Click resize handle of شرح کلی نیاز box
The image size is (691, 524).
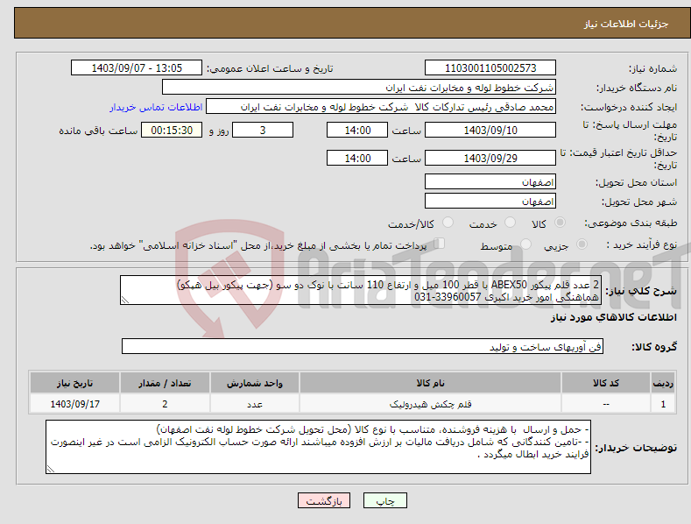coord(125,301)
